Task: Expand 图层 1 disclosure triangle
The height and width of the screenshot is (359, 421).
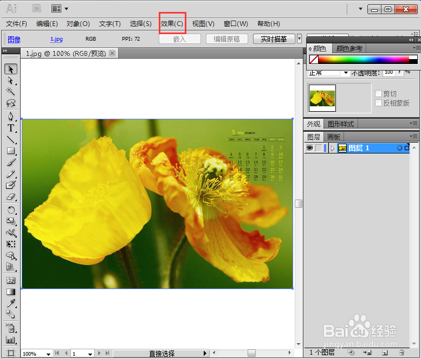Action: coord(332,148)
